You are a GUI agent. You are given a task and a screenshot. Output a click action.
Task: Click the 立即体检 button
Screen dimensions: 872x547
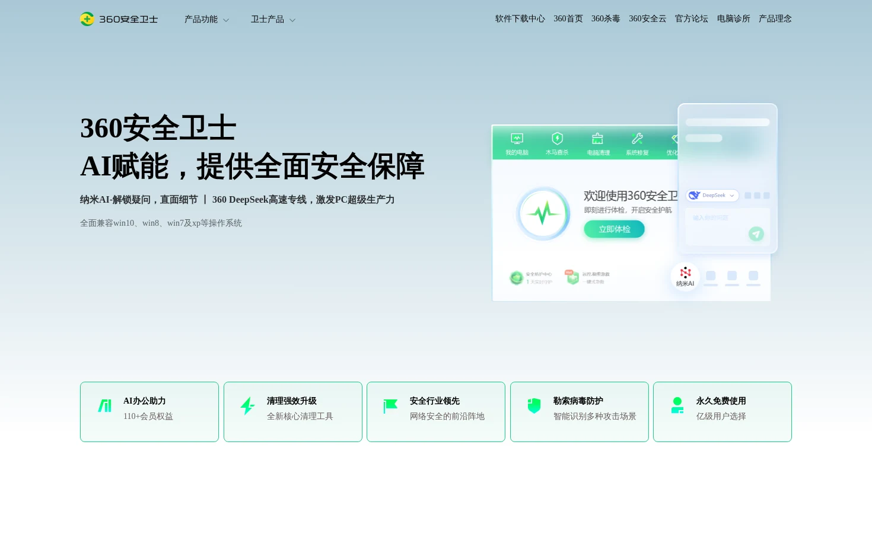pos(614,229)
